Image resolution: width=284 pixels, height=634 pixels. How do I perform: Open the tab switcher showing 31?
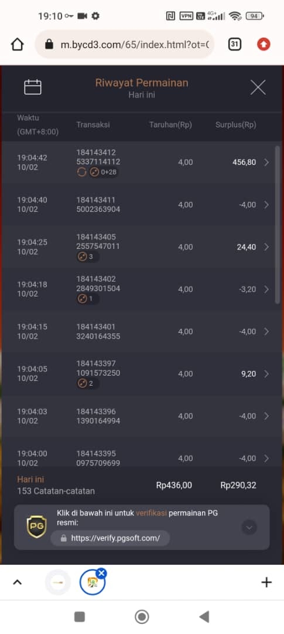point(234,44)
